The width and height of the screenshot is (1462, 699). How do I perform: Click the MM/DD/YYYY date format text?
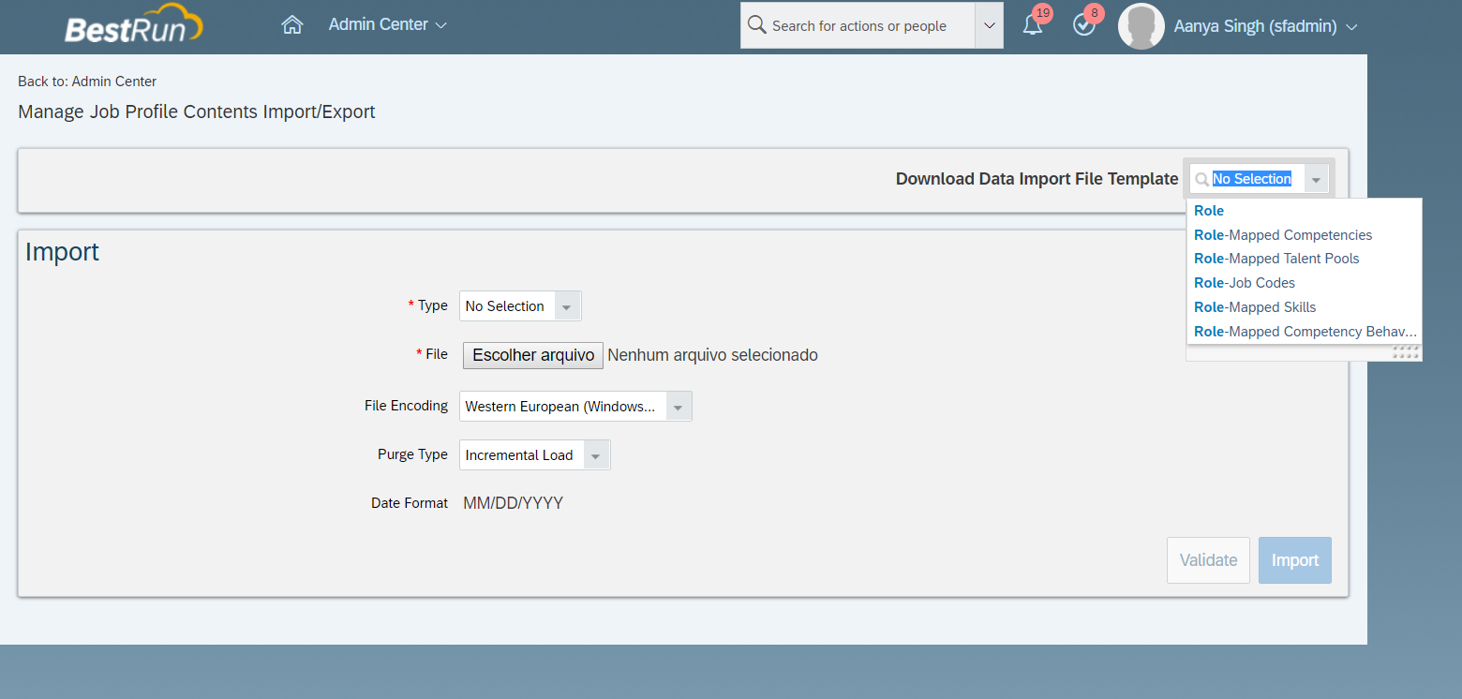tap(514, 503)
